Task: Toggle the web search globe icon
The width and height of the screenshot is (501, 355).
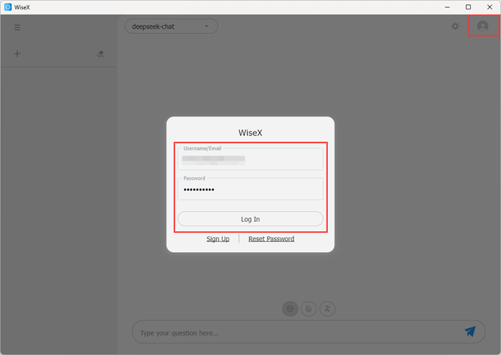Action: [290, 309]
